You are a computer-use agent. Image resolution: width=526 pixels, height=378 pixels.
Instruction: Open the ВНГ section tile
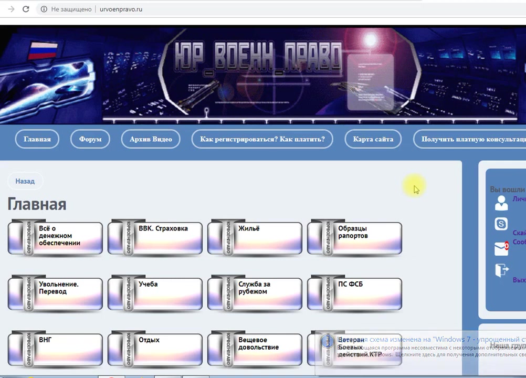click(55, 349)
